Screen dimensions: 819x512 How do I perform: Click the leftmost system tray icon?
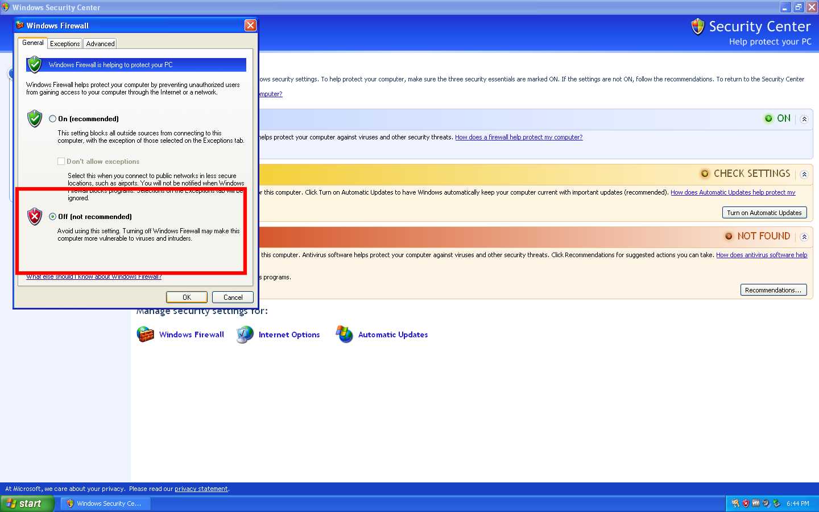click(735, 503)
